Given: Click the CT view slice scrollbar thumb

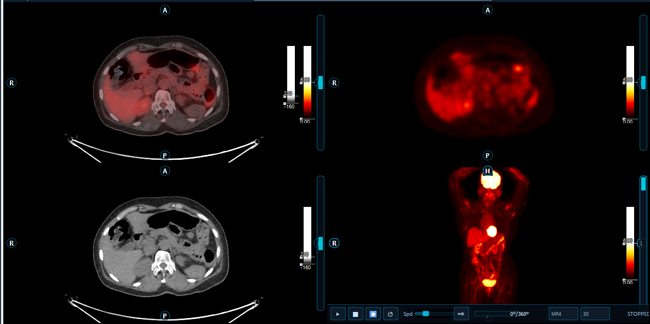Looking at the screenshot, I should click(321, 244).
